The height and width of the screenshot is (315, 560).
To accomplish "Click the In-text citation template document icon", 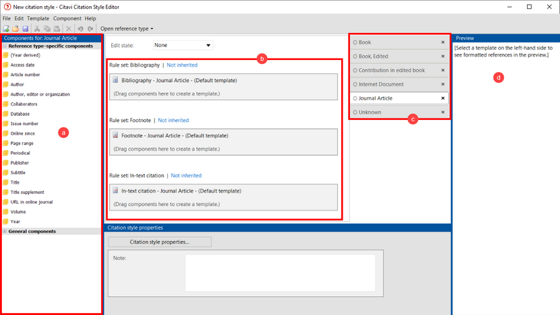I will point(115,190).
